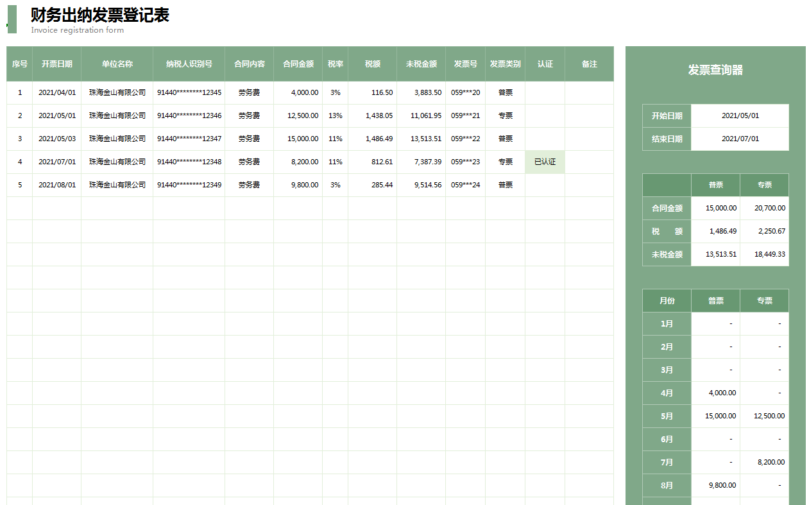The height and width of the screenshot is (505, 809).
Task: Click the 序号 column header
Action: (x=19, y=64)
